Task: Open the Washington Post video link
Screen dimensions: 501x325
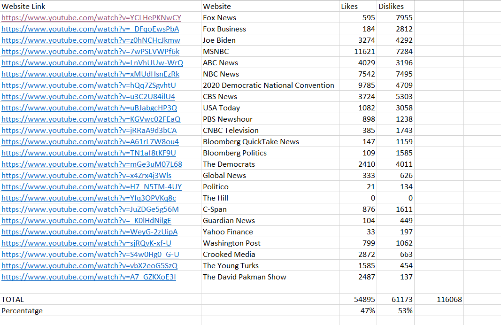Action: pos(86,243)
